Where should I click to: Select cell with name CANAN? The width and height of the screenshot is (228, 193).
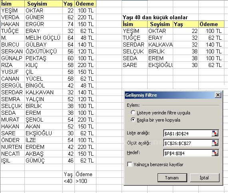tap(12, 79)
